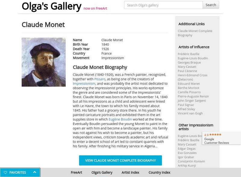
Task: Open the 'now on FreeArt' header link
Action: tap(95, 8)
